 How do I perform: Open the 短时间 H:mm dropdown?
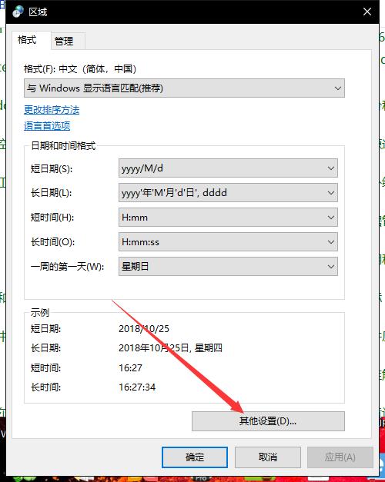[228, 218]
